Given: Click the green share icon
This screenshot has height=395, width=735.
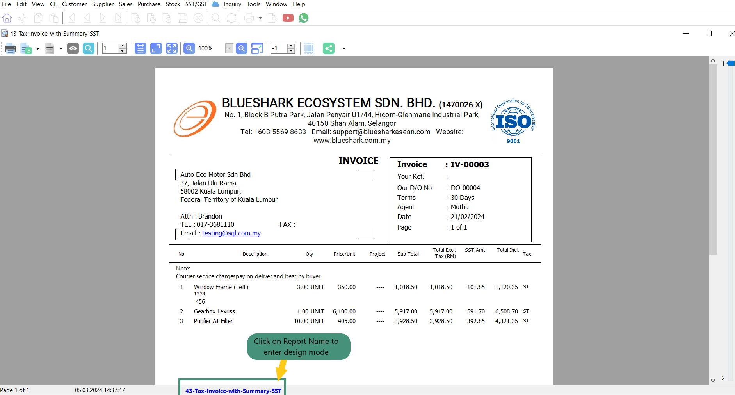Looking at the screenshot, I should click(x=329, y=48).
